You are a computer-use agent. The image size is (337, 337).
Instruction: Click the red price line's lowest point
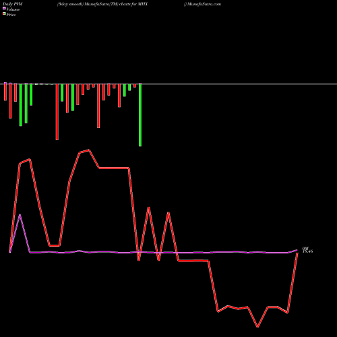257,327
